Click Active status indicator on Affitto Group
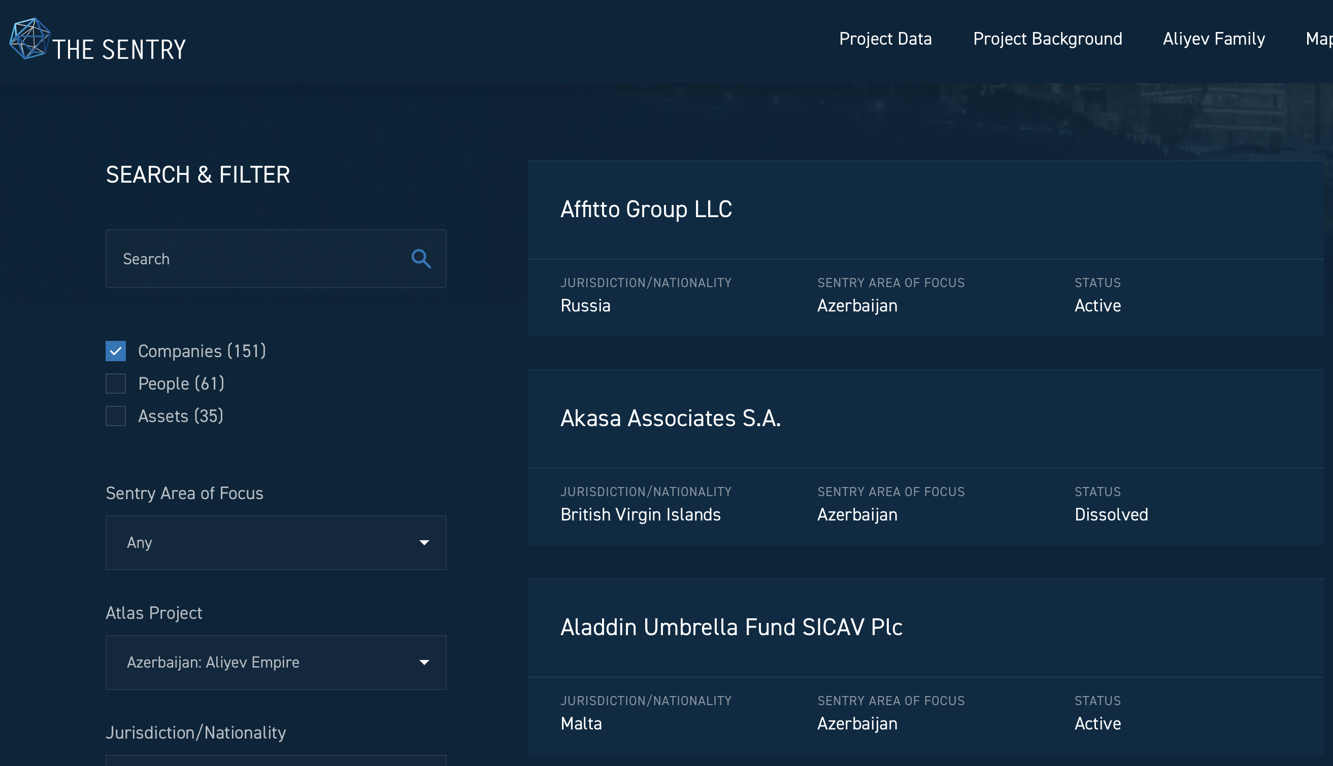The height and width of the screenshot is (766, 1333). 1097,305
